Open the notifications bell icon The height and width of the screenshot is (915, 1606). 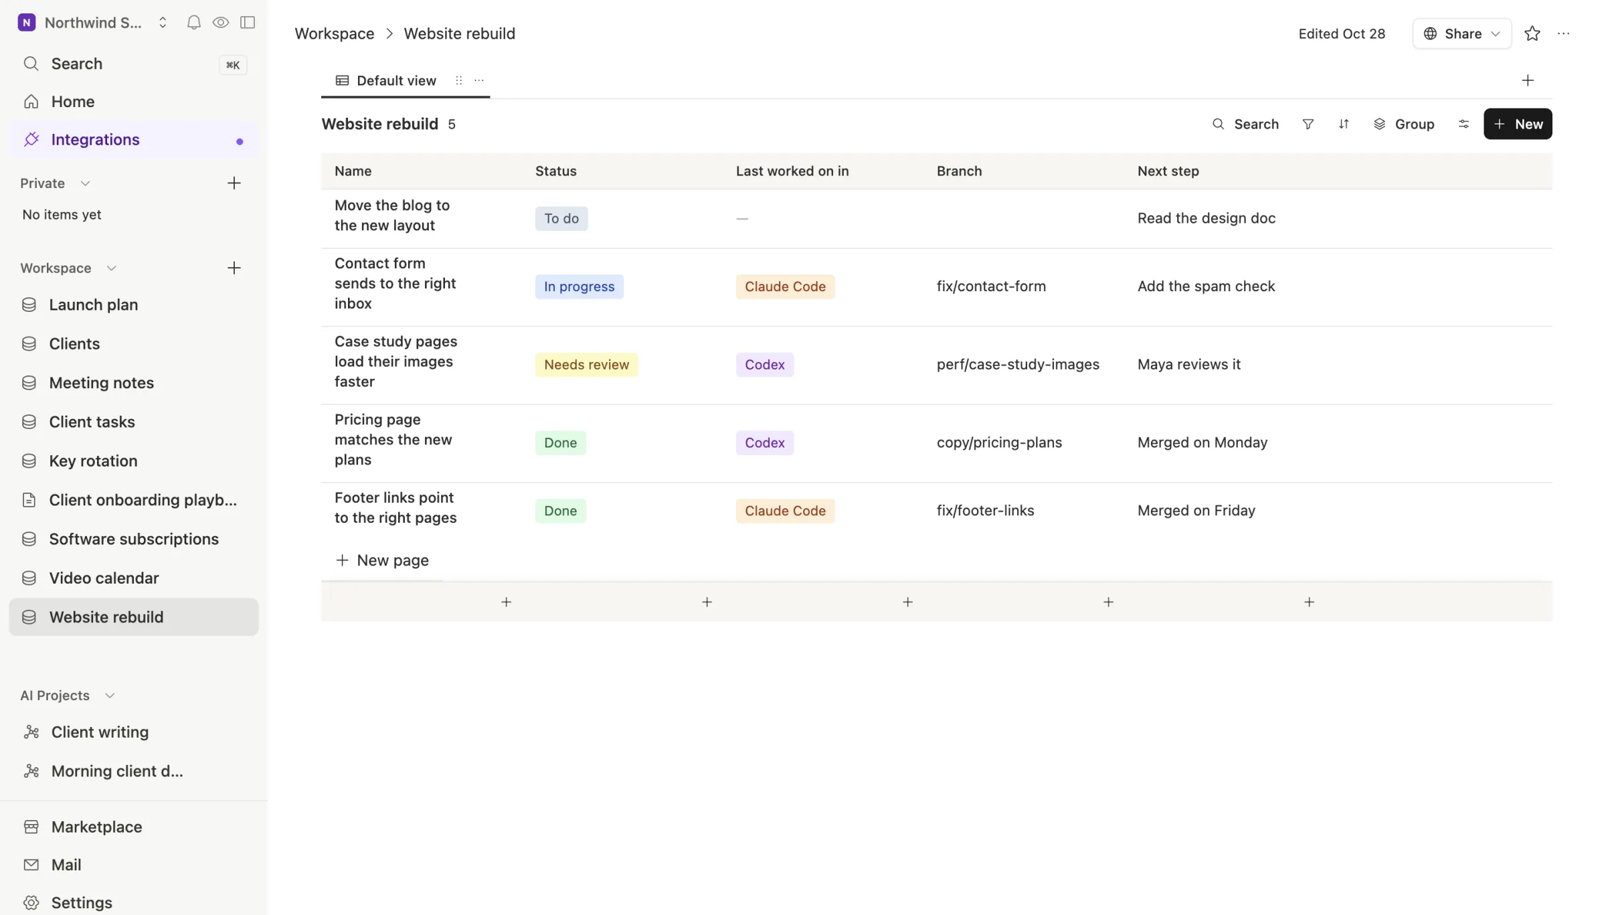193,23
